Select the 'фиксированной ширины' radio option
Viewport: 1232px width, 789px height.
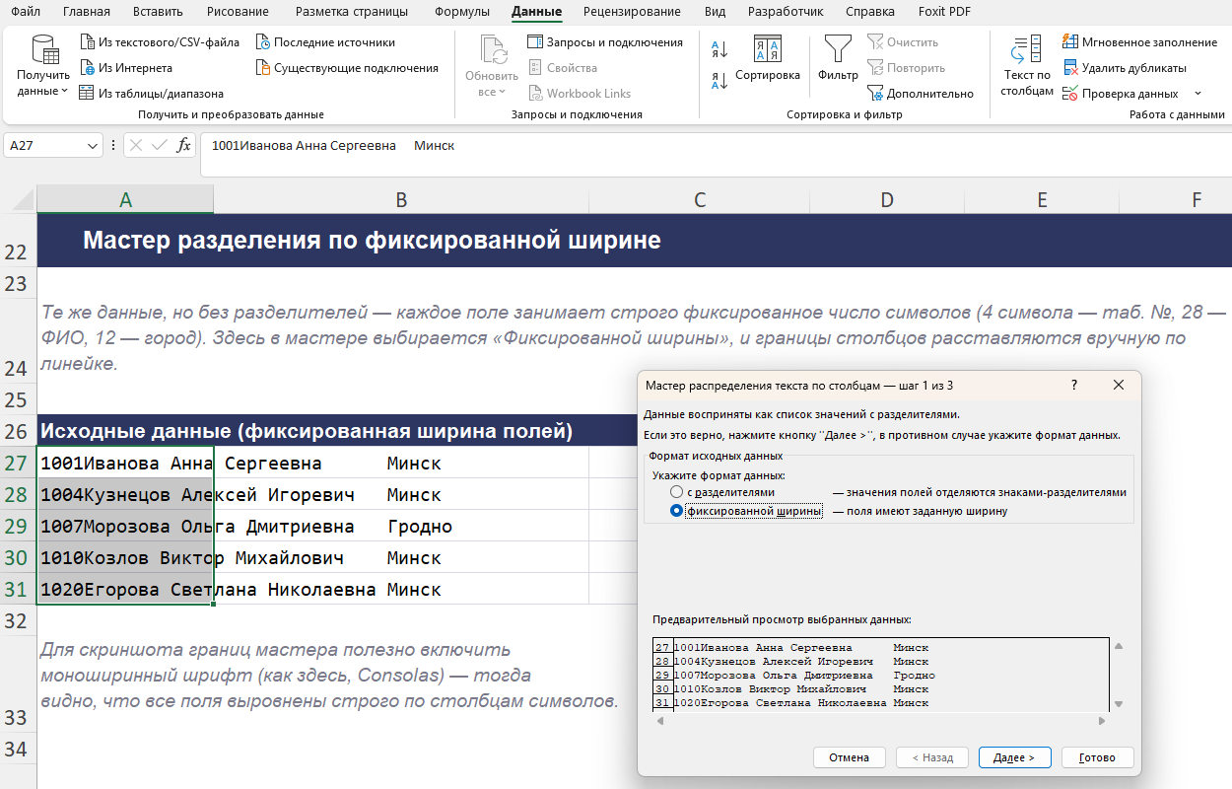(x=676, y=511)
